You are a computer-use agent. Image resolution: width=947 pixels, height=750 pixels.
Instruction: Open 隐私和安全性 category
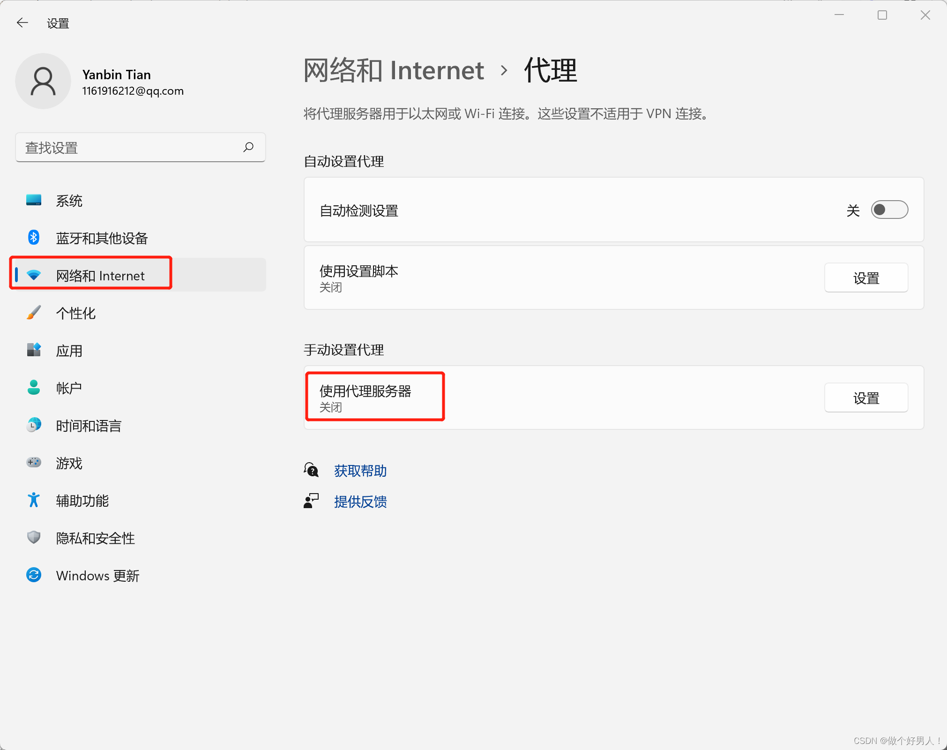pos(141,538)
